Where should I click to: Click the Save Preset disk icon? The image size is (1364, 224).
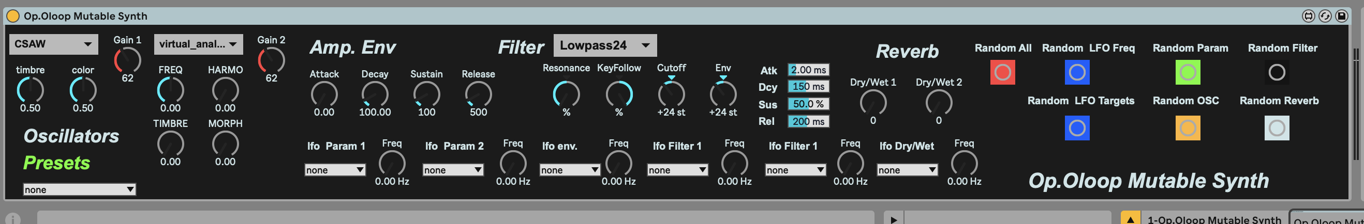click(x=1341, y=16)
